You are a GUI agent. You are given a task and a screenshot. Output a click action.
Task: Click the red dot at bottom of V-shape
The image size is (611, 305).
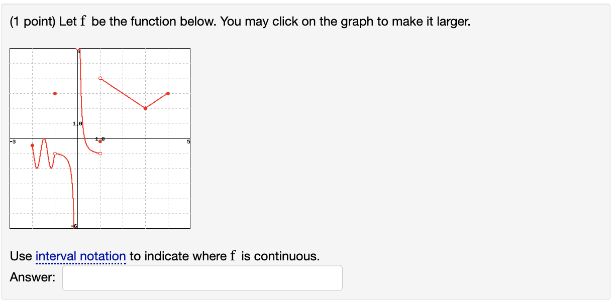tap(145, 109)
